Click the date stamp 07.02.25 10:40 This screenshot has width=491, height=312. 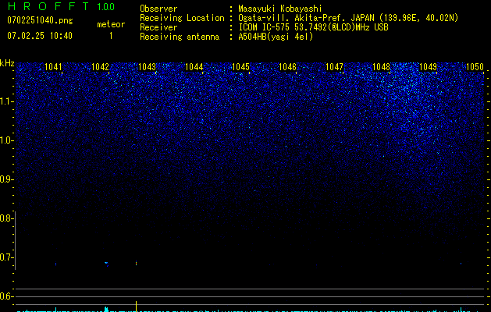pos(40,36)
